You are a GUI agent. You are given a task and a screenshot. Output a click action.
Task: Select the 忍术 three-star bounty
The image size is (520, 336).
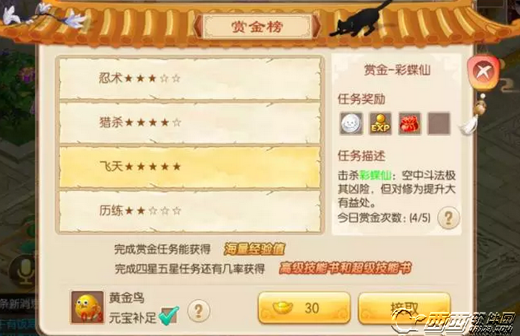point(190,79)
